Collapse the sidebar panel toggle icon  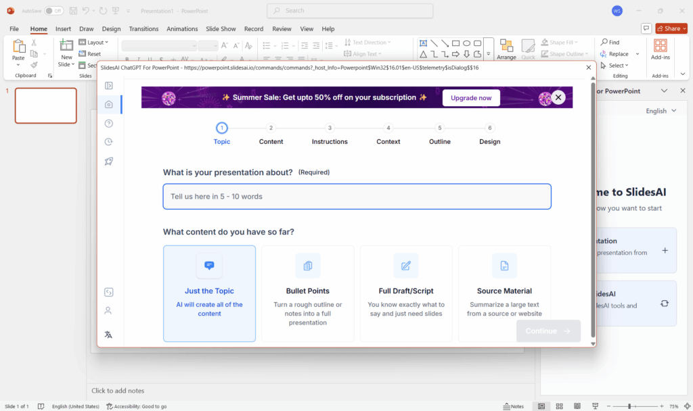pyautogui.click(x=108, y=85)
